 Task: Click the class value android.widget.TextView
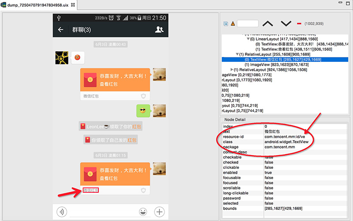286,142
